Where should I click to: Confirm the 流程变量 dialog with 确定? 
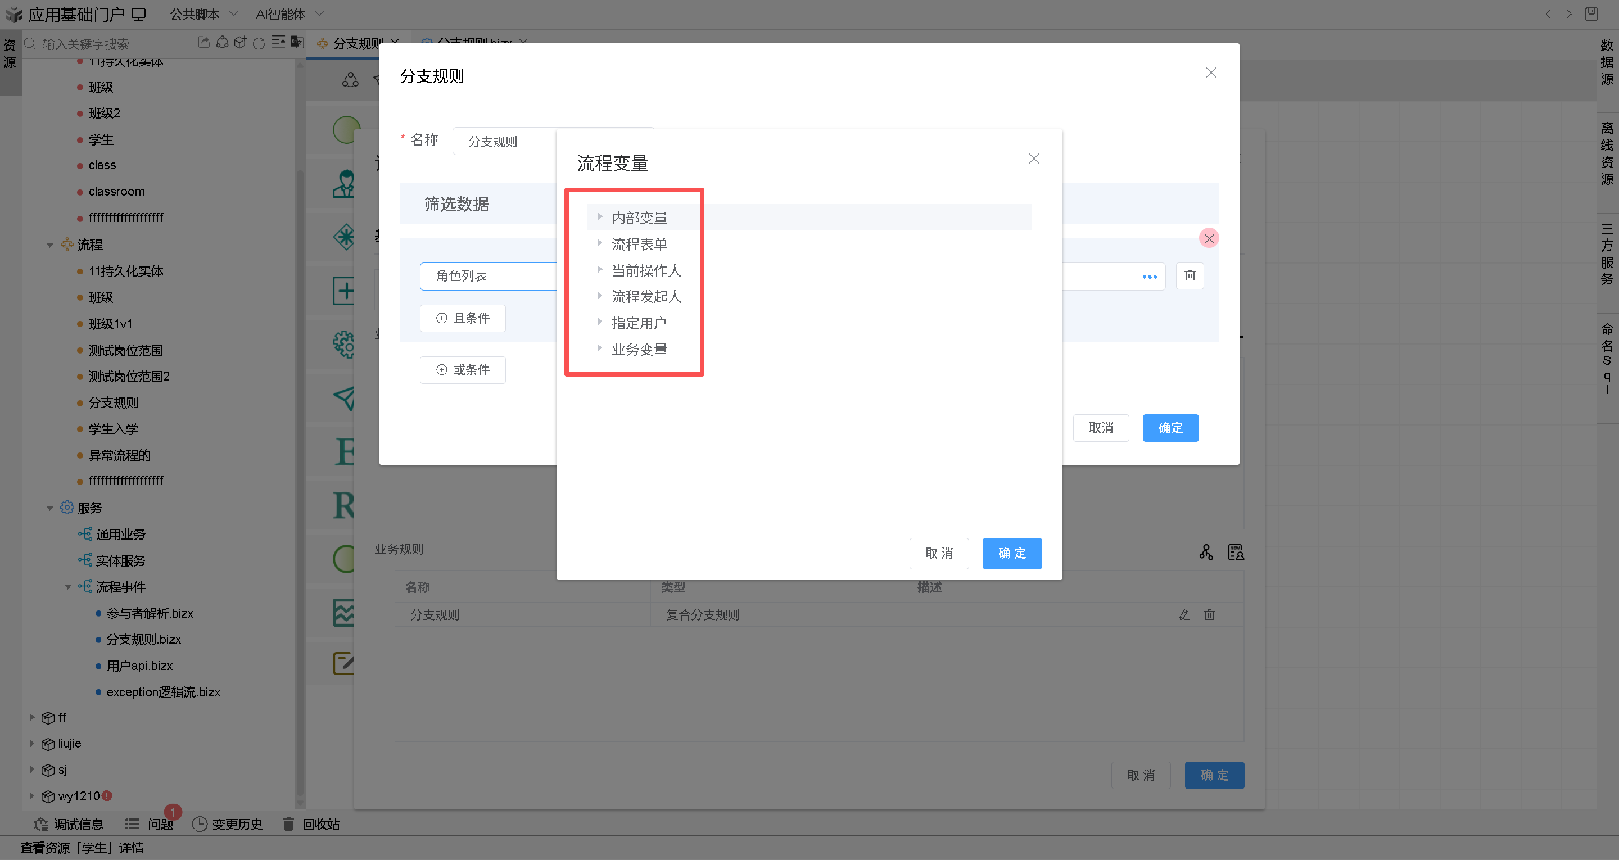pos(1011,553)
